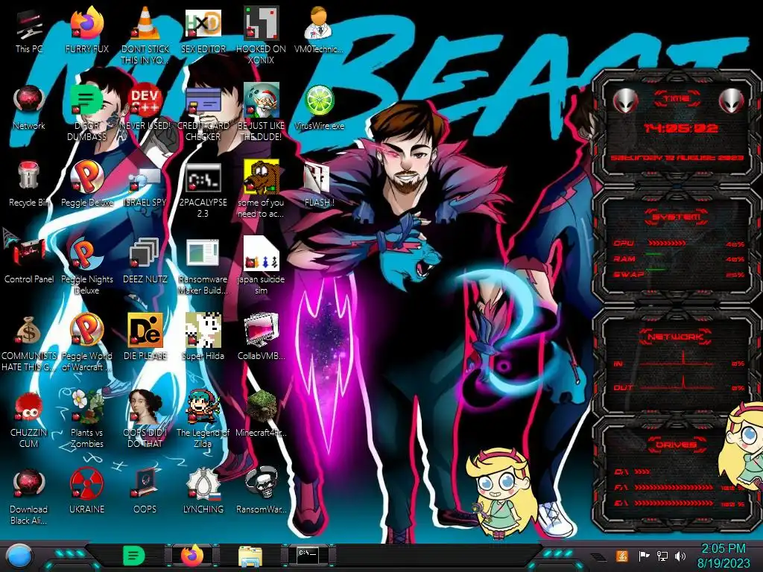Click the SWAP label in SYSTEM widget
Image resolution: width=763 pixels, height=572 pixels.
(x=629, y=274)
